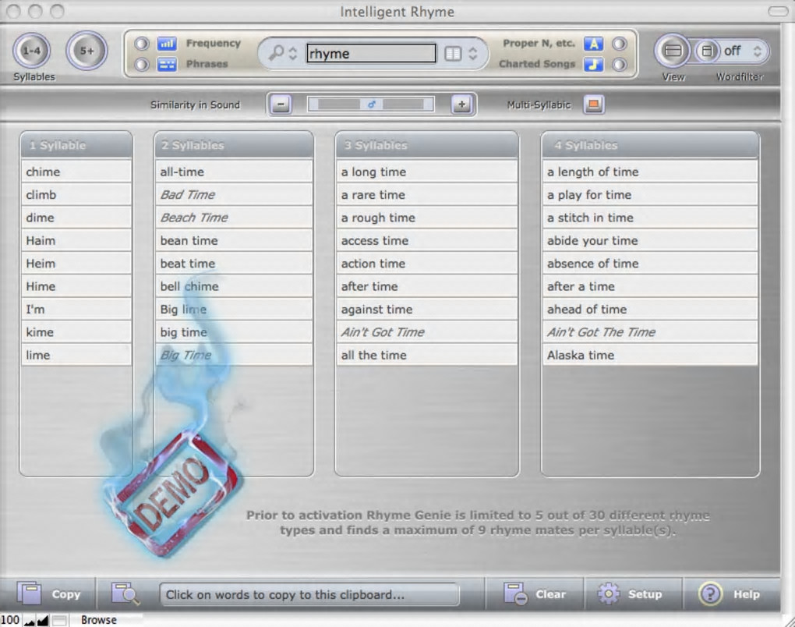The height and width of the screenshot is (627, 795).
Task: Select the phrase 'abide your time'
Action: click(x=651, y=240)
